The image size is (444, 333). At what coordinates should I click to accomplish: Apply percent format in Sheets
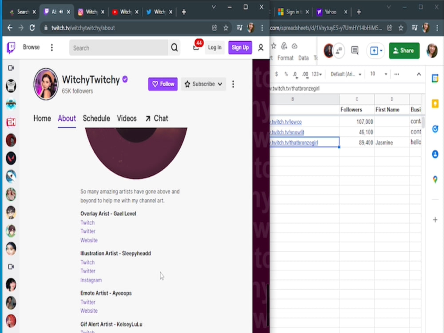pos(286,74)
